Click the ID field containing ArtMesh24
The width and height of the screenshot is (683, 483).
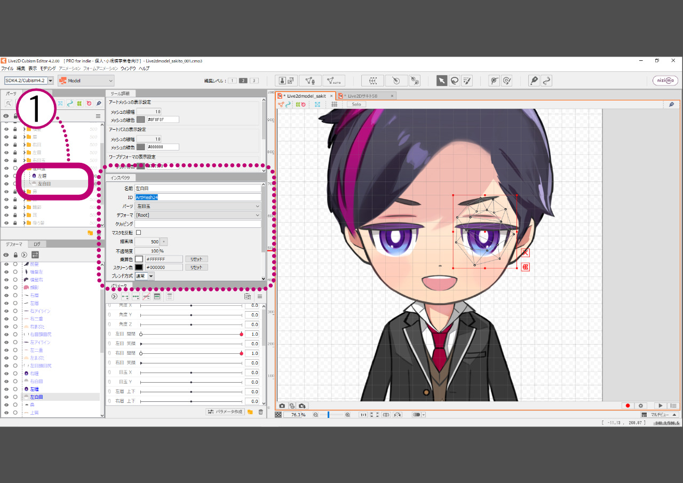pos(198,197)
